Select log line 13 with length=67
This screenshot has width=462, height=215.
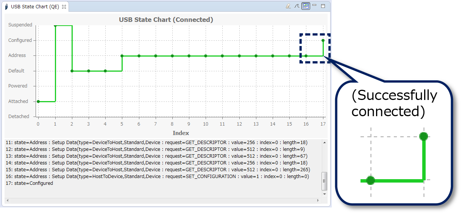pos(156,156)
